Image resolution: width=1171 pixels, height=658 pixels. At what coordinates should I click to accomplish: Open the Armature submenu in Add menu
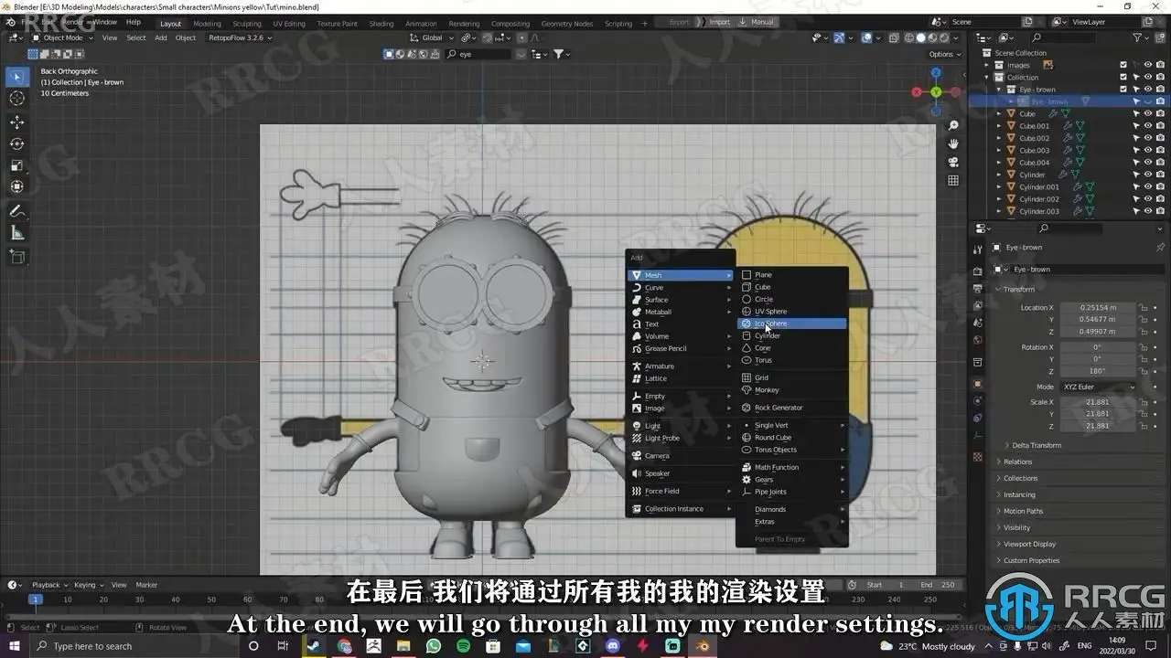point(682,366)
